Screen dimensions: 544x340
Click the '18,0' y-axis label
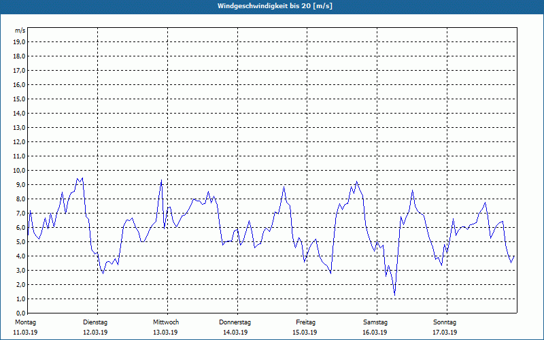coord(19,56)
